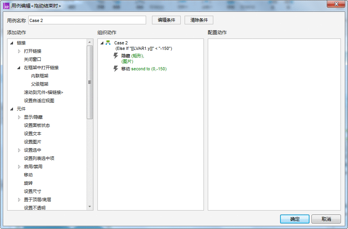The height and width of the screenshot is (229, 348).
Task: Click the action list scrollbar thumb
Action: [90, 82]
